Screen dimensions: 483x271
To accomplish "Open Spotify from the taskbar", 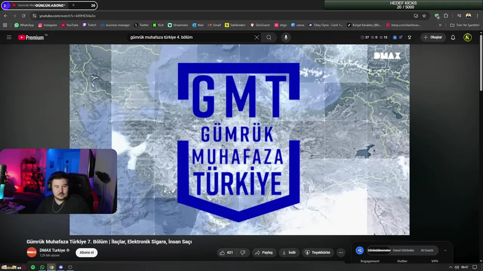I will pos(33,267).
